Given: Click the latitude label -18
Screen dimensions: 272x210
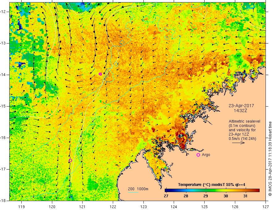Looking at the screenshot, I should (x=3, y=201).
